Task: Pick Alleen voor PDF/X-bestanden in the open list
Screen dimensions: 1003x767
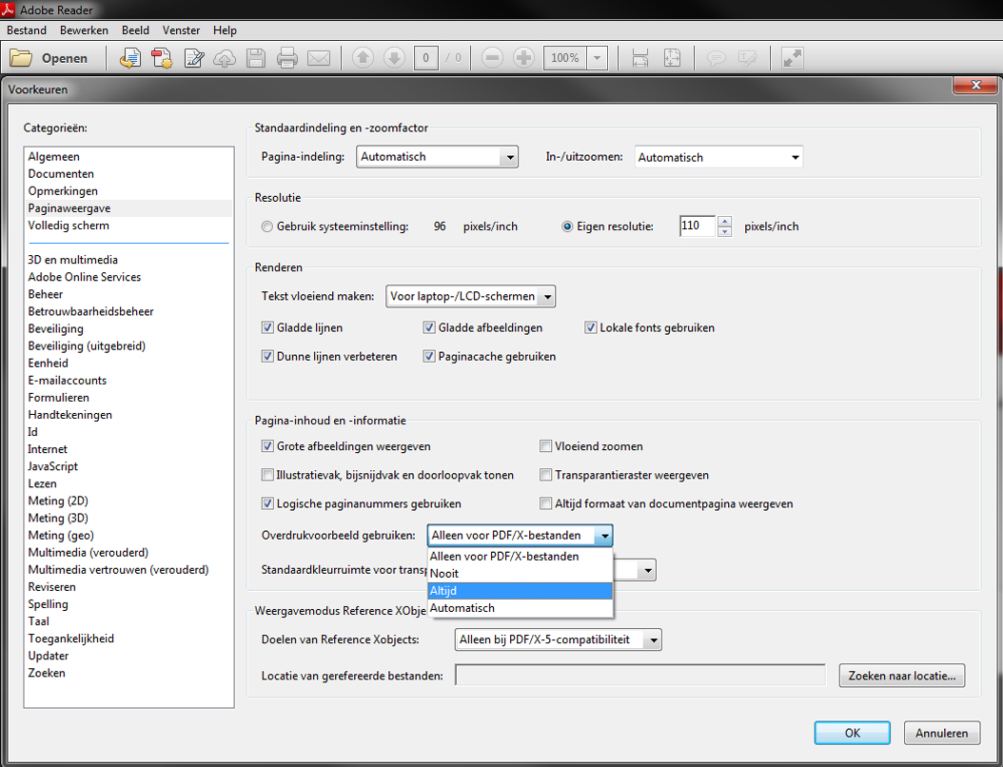Action: click(x=520, y=556)
